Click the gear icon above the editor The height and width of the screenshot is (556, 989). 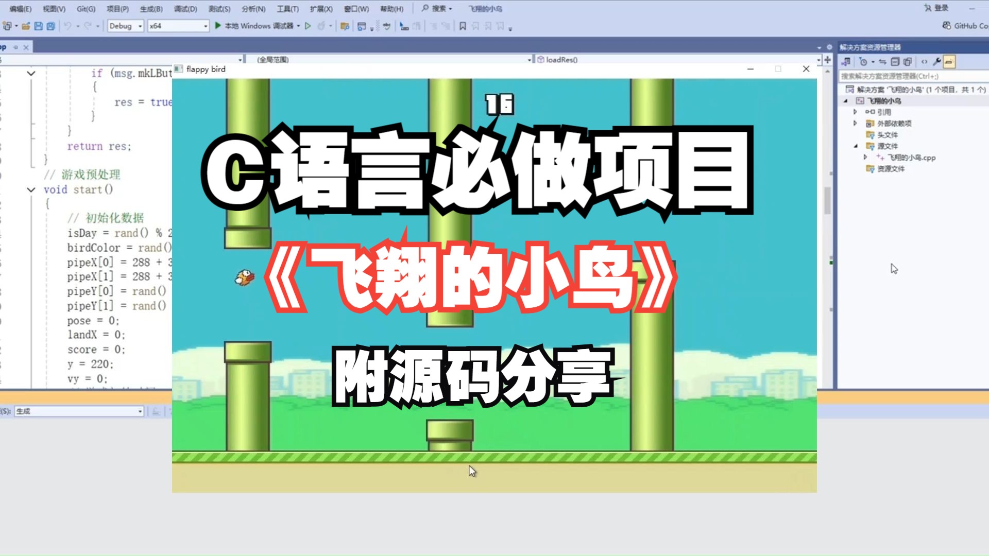click(x=829, y=47)
